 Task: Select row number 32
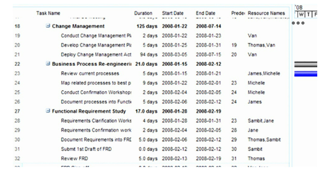(x=17, y=159)
